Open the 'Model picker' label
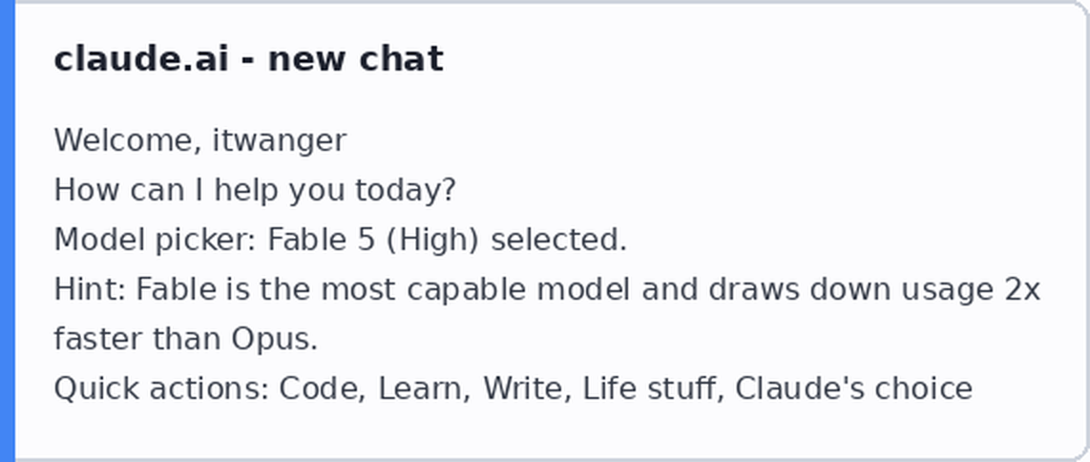Screen dimensions: 1090x462 (x=155, y=241)
